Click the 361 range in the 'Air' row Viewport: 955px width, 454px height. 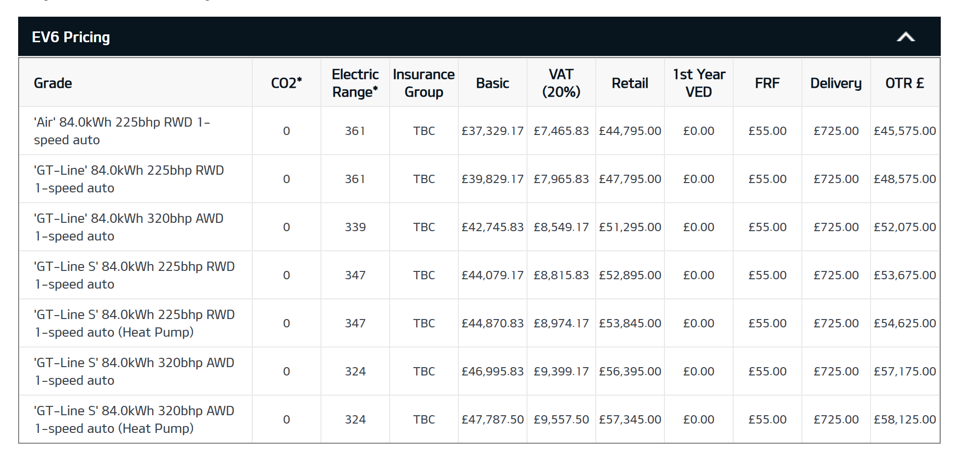pos(355,131)
